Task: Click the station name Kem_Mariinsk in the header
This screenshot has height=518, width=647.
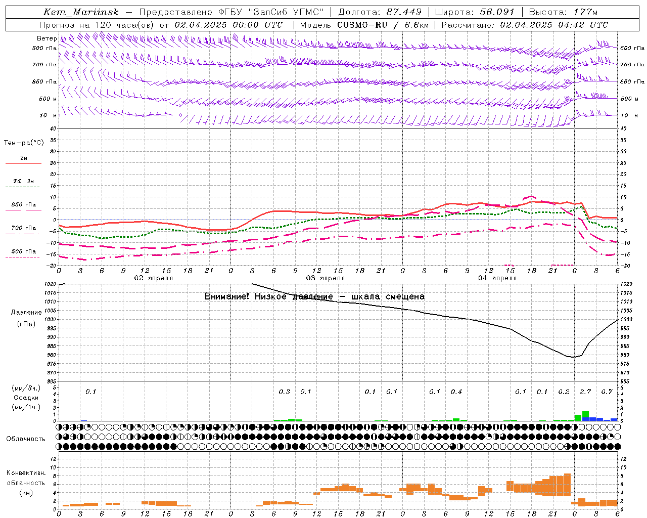Action: coord(81,12)
